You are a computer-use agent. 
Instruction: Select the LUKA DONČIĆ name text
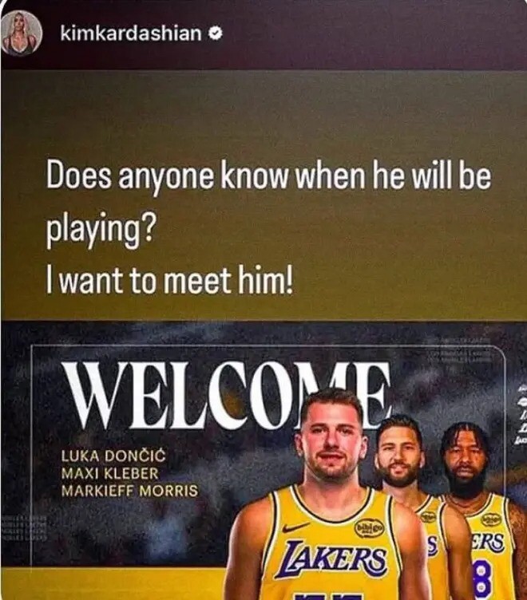[113, 456]
